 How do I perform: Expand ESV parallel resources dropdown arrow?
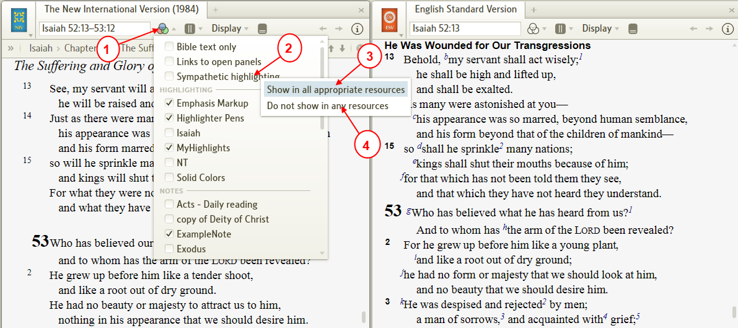click(571, 29)
